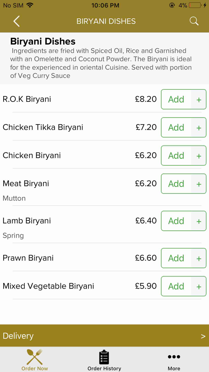
Task: Tap the plus icon for Meat Biryani
Action: [x=199, y=184]
